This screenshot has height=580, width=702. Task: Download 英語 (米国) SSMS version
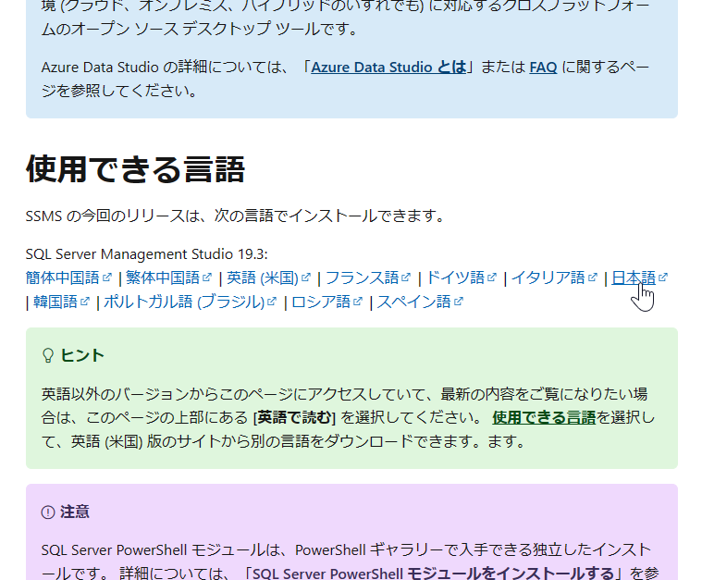[263, 278]
